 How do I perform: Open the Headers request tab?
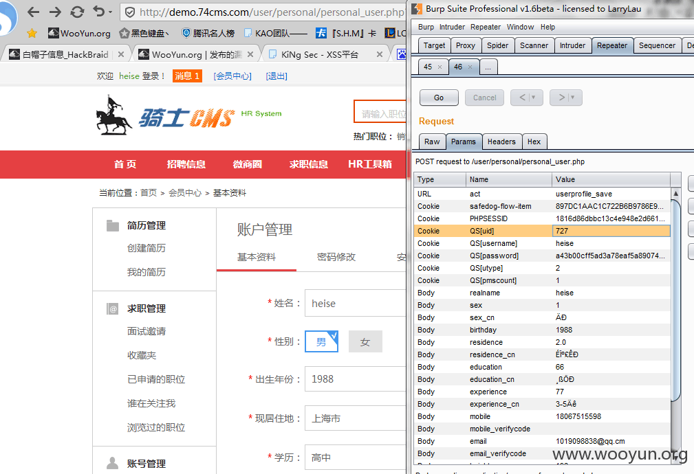501,142
